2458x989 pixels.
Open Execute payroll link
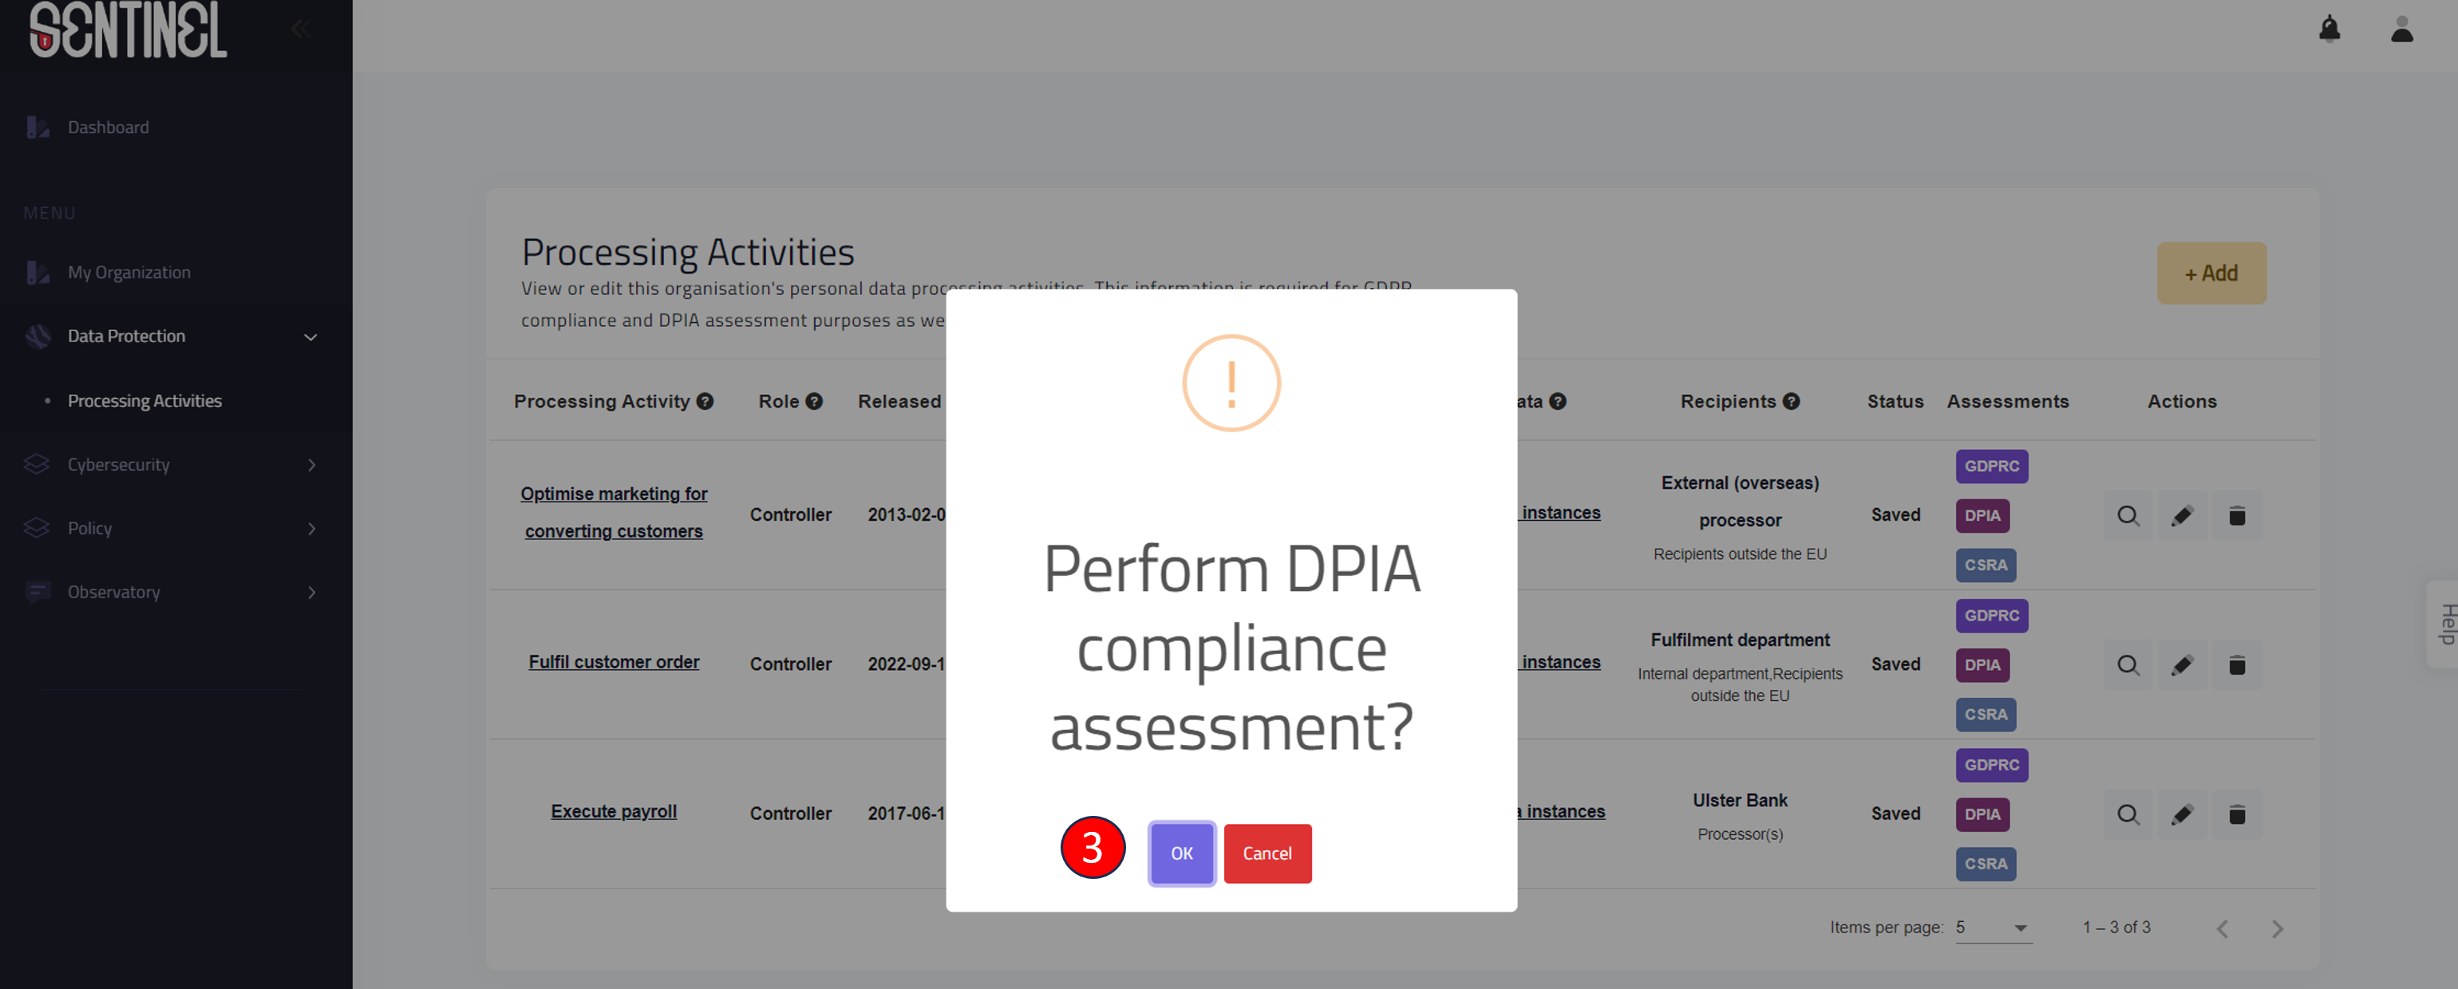coord(614,812)
